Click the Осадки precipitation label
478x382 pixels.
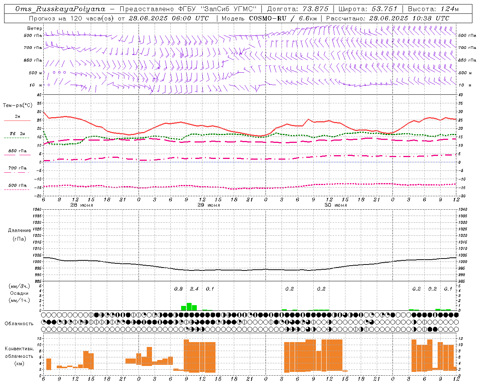coord(19,293)
